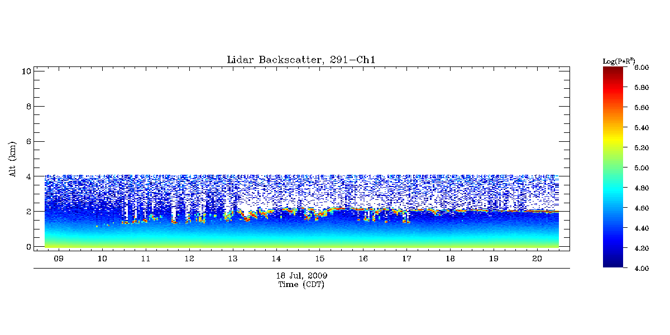Click the colorbar value 4.80
This screenshot has width=670, height=335.
click(641, 188)
